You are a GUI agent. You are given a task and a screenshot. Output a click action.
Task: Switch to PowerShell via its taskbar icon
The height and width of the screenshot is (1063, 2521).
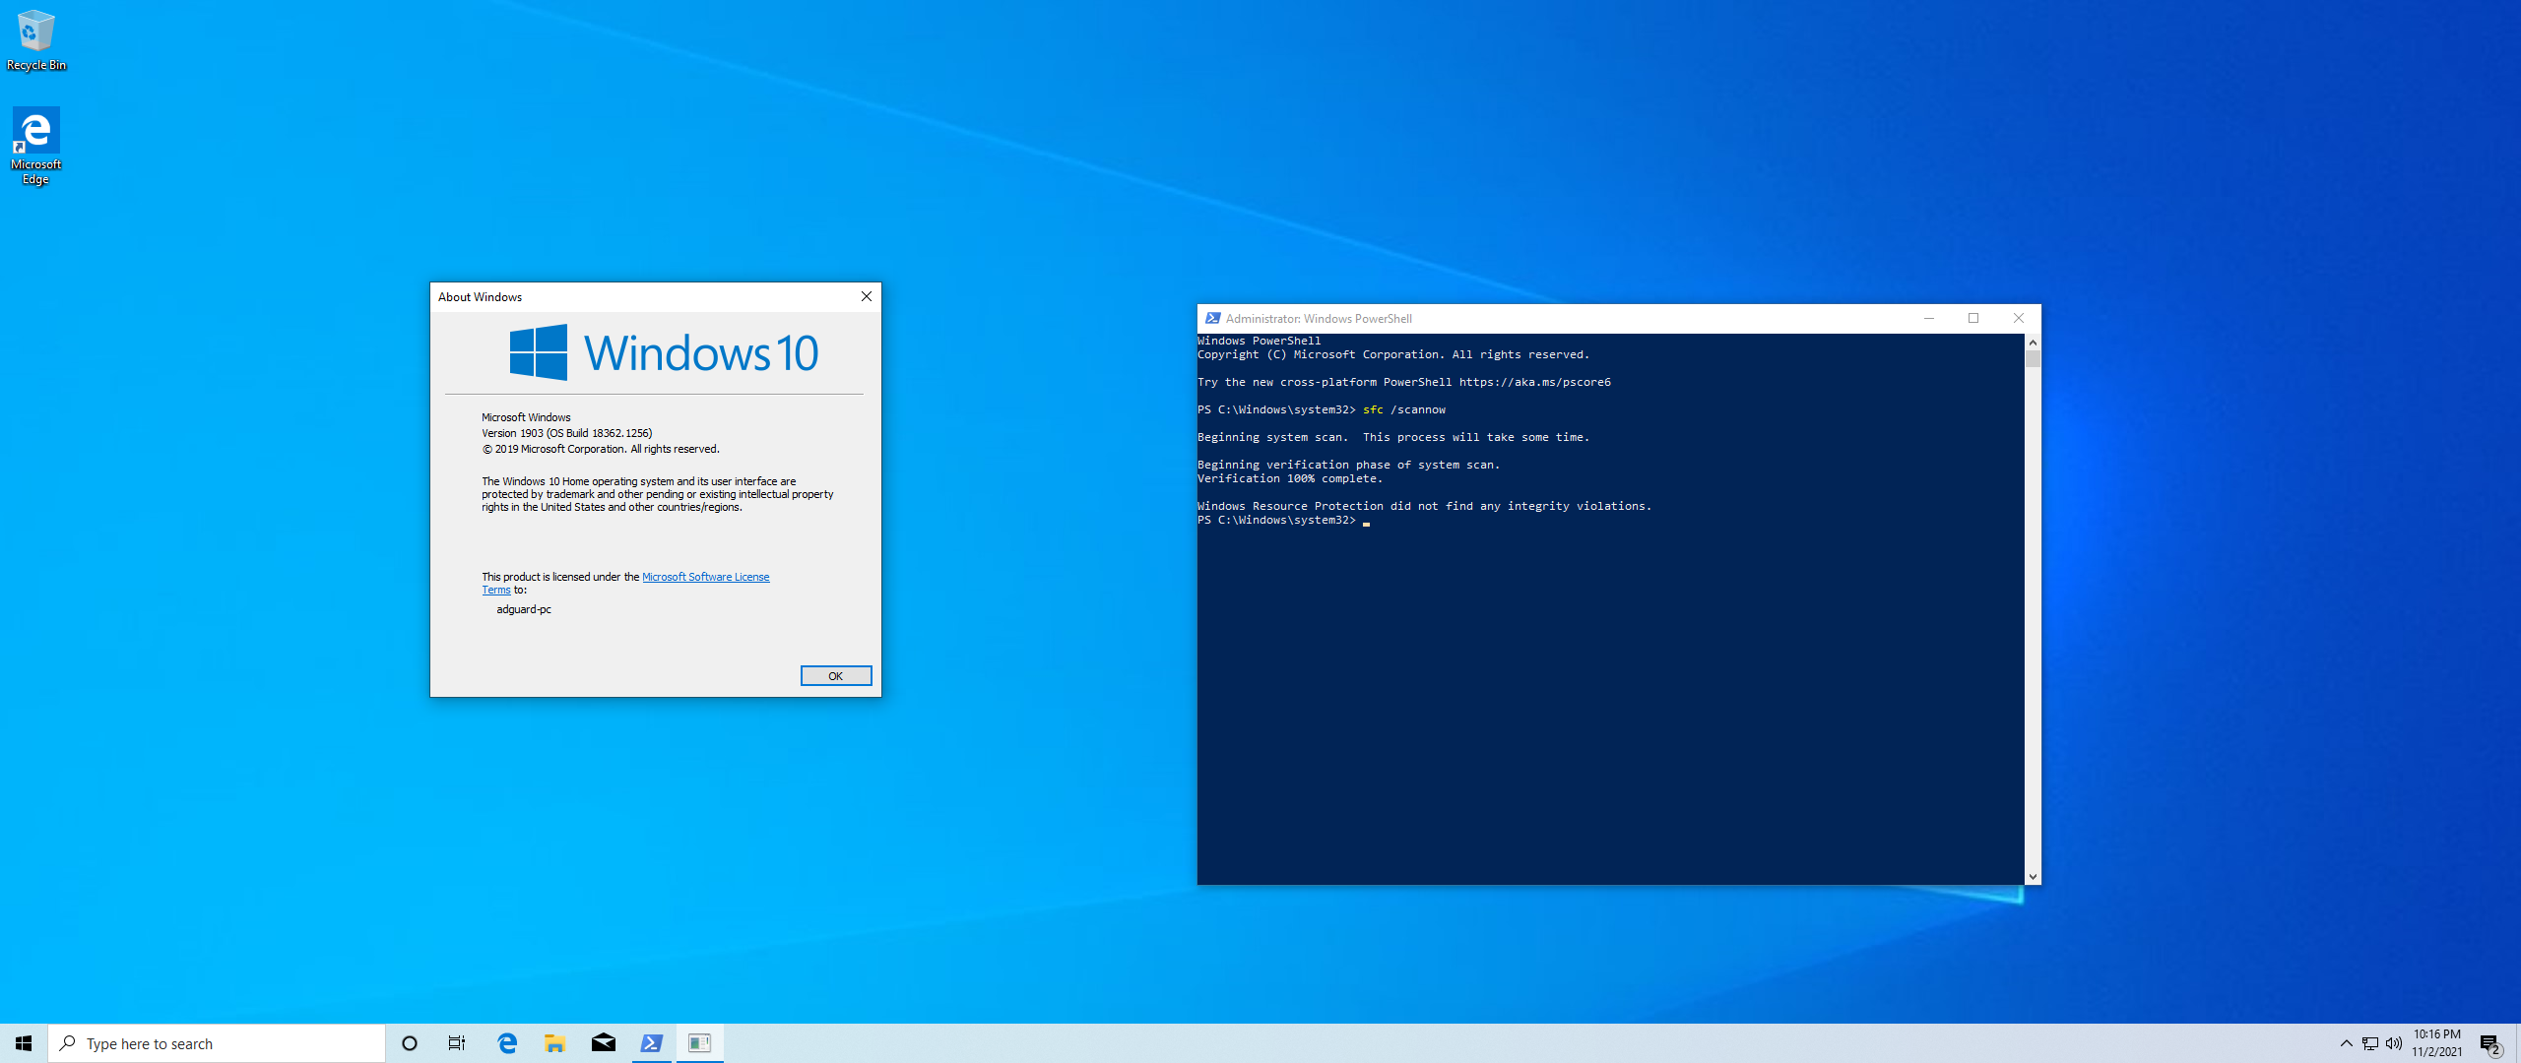[651, 1043]
